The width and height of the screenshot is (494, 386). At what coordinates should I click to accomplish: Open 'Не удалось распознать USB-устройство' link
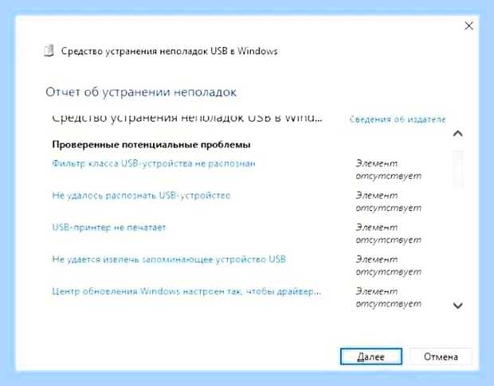click(141, 195)
